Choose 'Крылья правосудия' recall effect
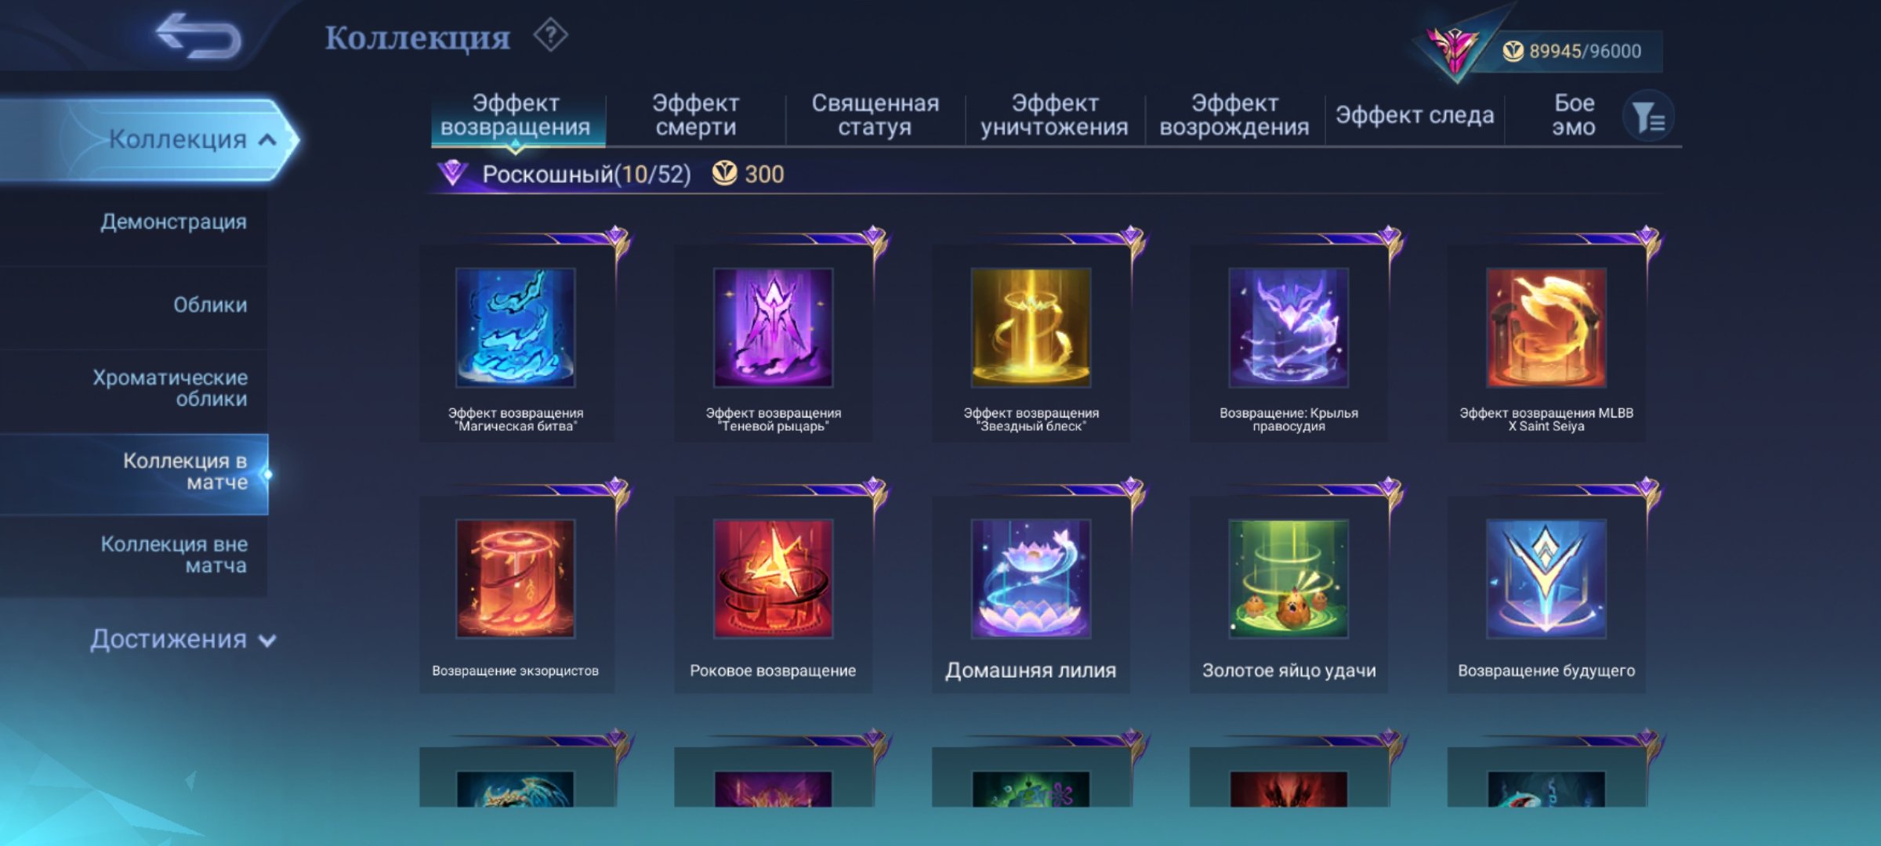 [x=1288, y=327]
